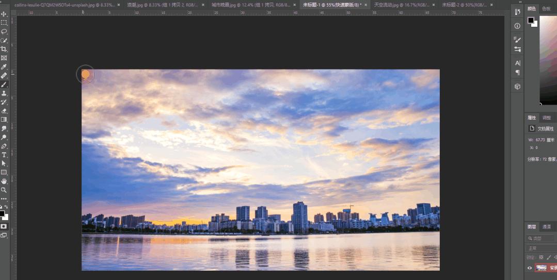Select the Eyedropper tool

click(x=4, y=67)
